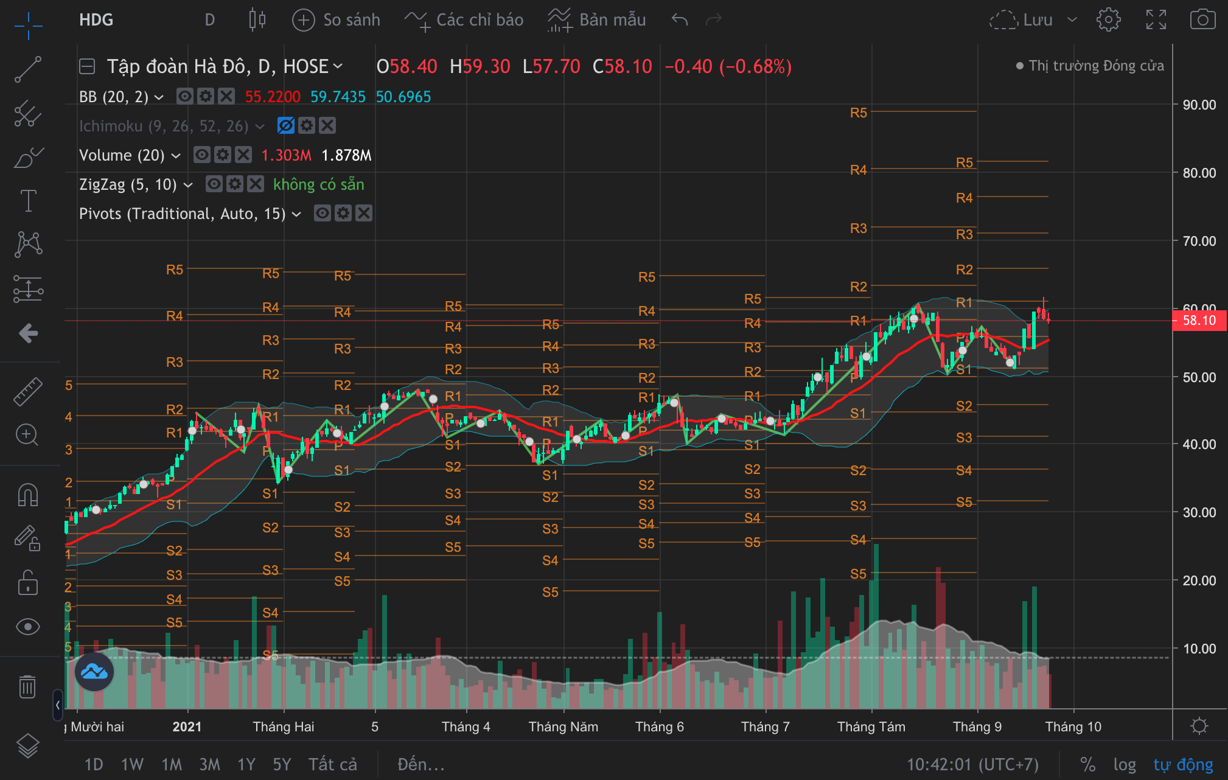Toggle log scale at bottom right
The image size is (1228, 780).
tap(1124, 764)
